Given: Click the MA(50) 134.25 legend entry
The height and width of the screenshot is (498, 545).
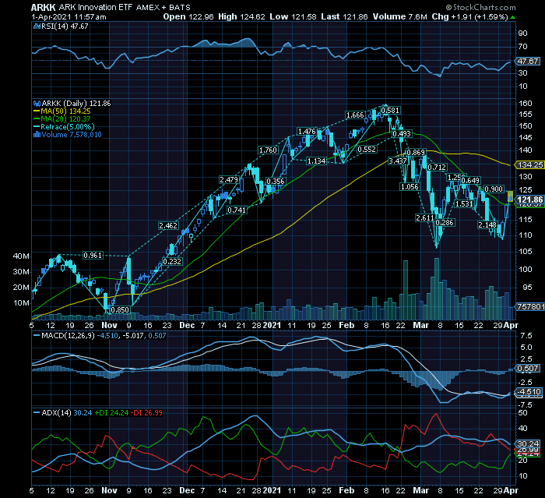Looking at the screenshot, I should tap(65, 111).
